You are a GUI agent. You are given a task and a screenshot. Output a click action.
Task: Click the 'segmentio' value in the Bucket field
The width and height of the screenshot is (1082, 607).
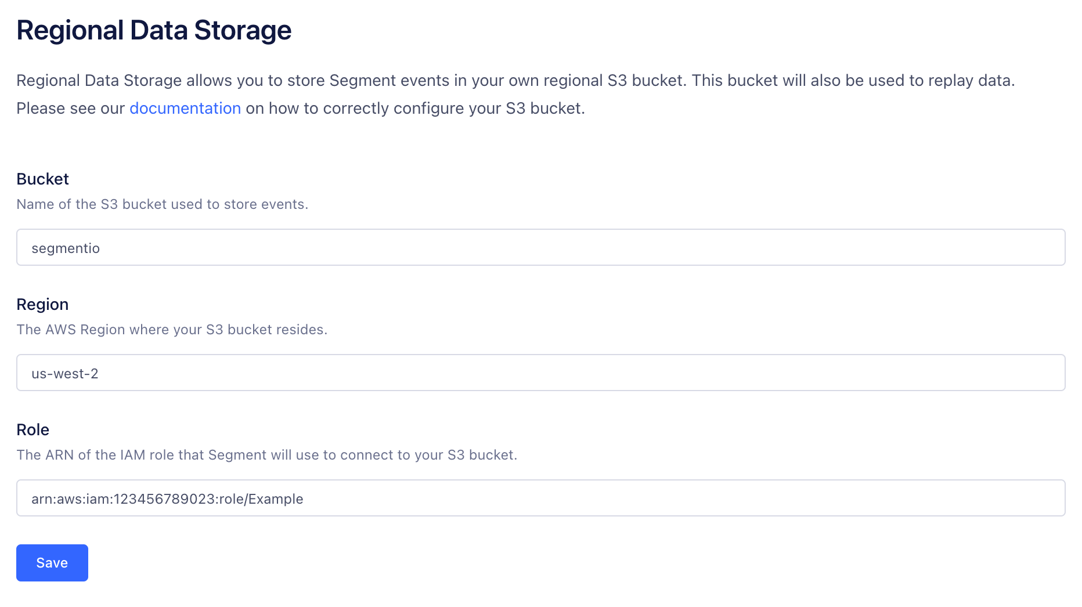click(66, 248)
